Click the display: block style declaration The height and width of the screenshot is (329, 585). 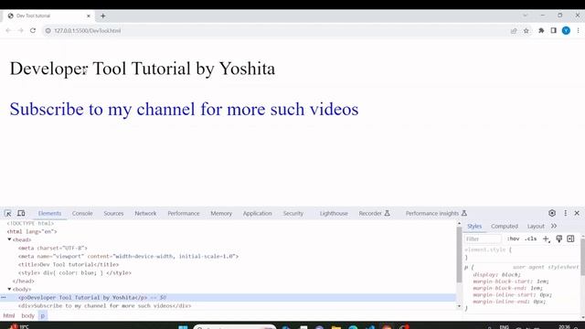[x=496, y=274]
